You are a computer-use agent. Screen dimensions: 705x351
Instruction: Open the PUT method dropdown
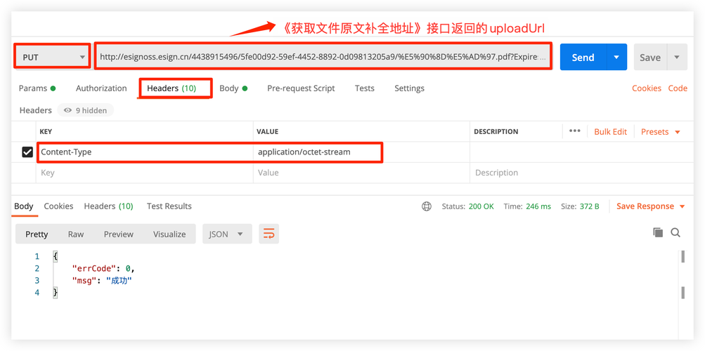coord(52,57)
